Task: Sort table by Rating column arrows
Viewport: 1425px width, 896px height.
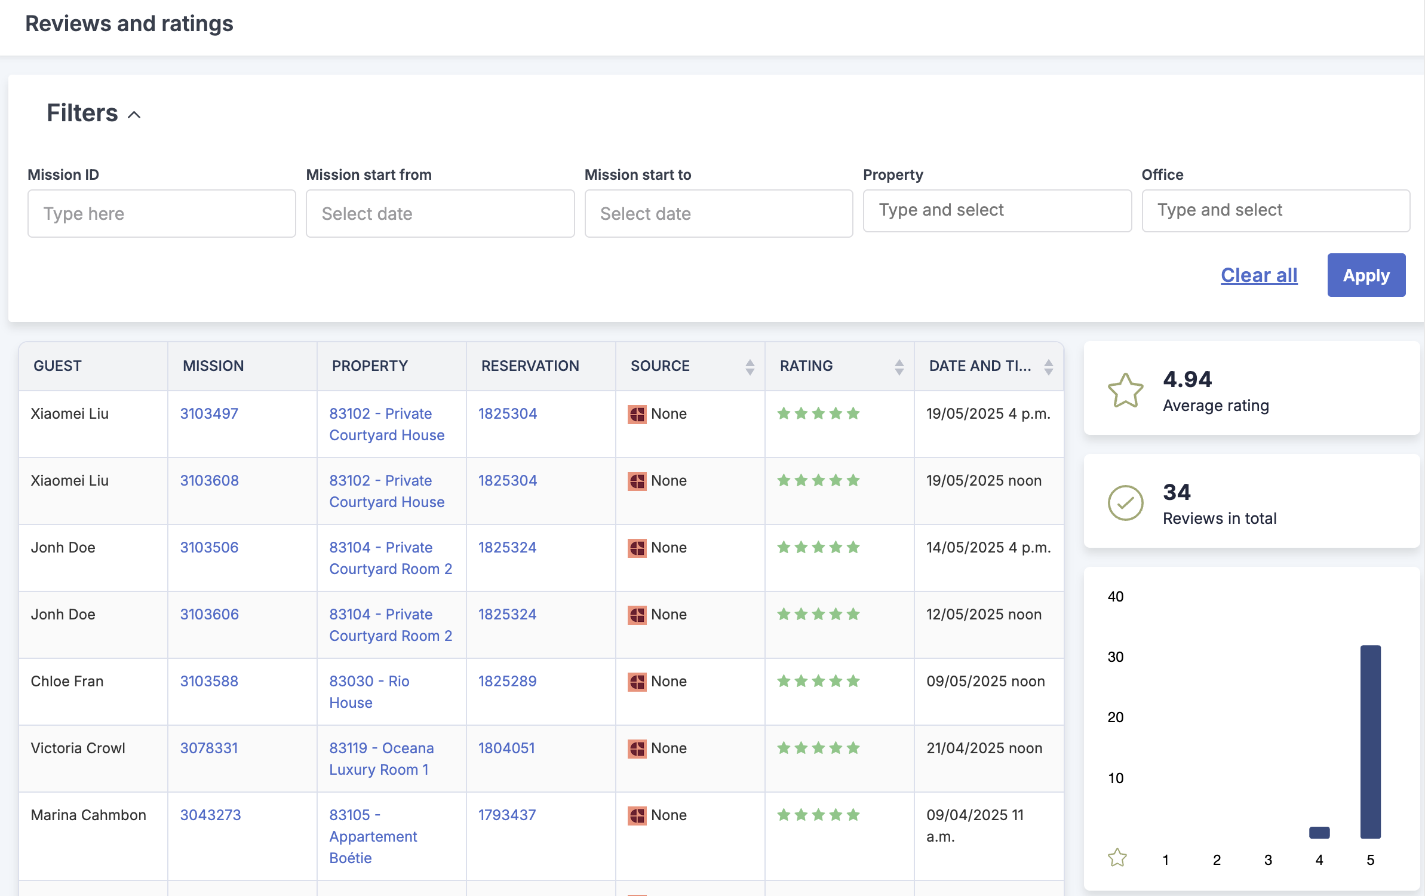Action: click(x=899, y=366)
